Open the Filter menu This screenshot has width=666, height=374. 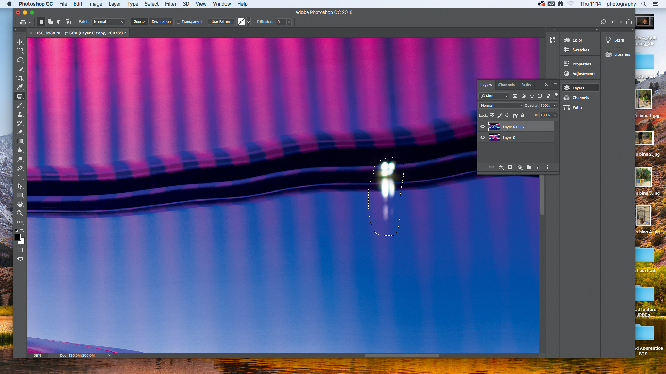click(x=170, y=4)
